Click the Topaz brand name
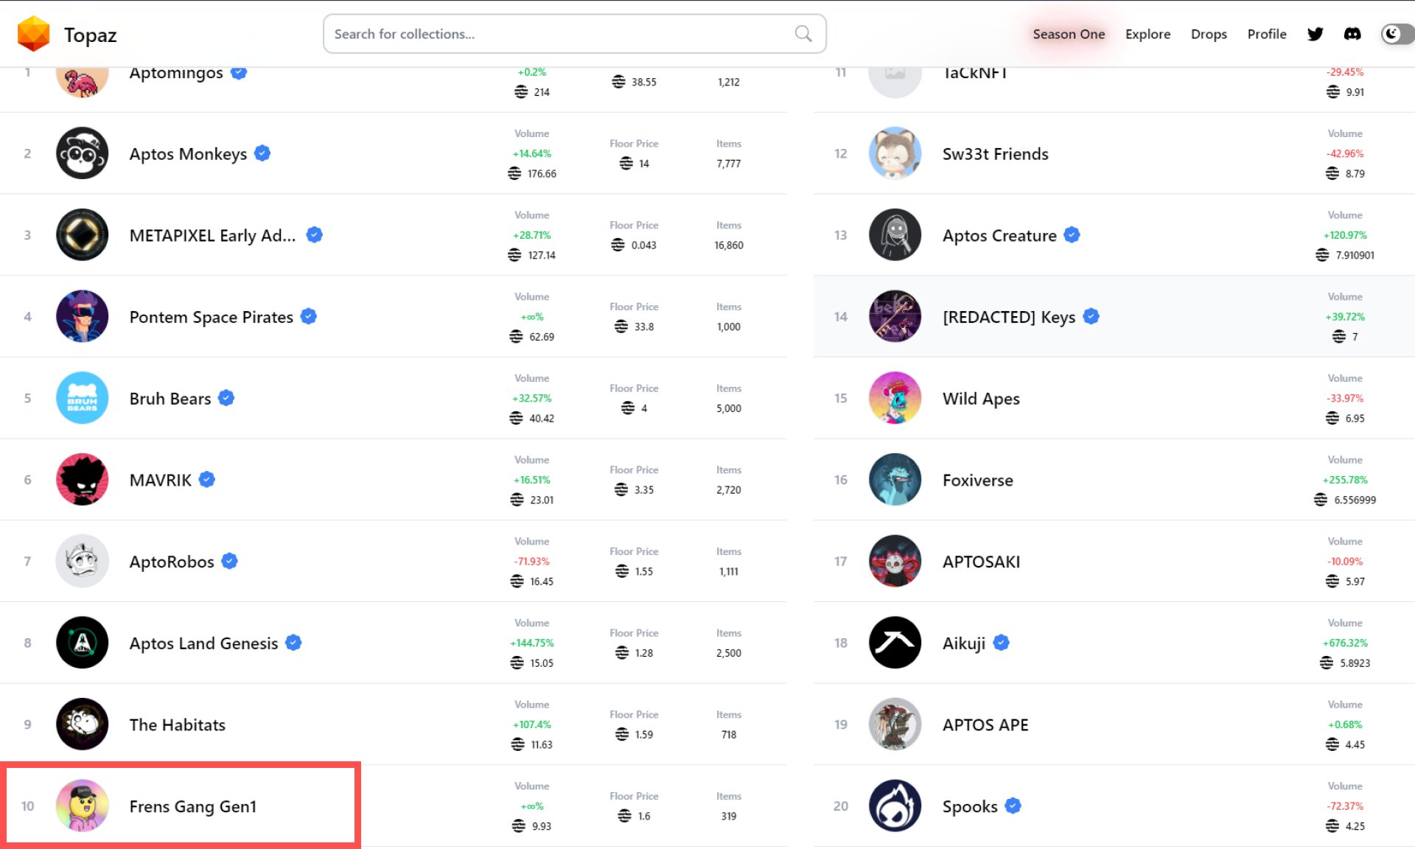Image resolution: width=1415 pixels, height=849 pixels. pyautogui.click(x=90, y=35)
